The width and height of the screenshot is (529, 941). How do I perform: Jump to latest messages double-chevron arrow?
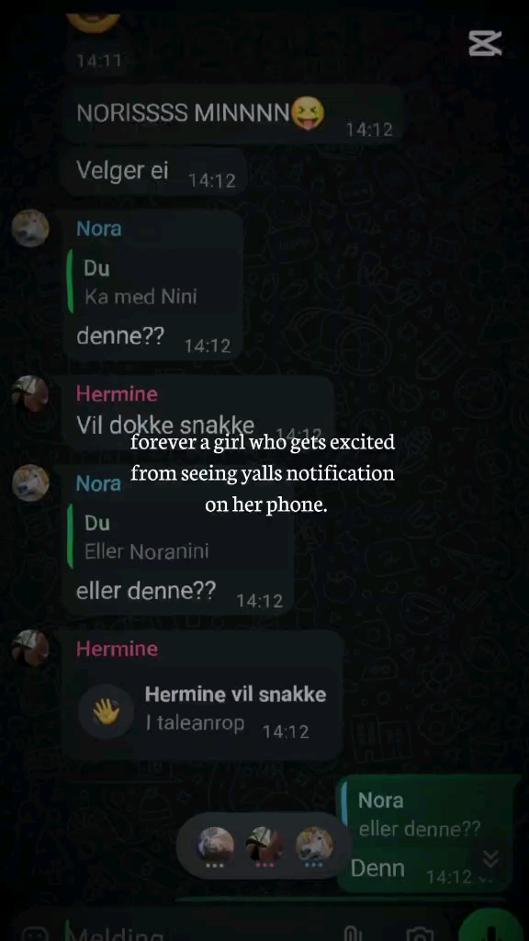click(x=490, y=859)
